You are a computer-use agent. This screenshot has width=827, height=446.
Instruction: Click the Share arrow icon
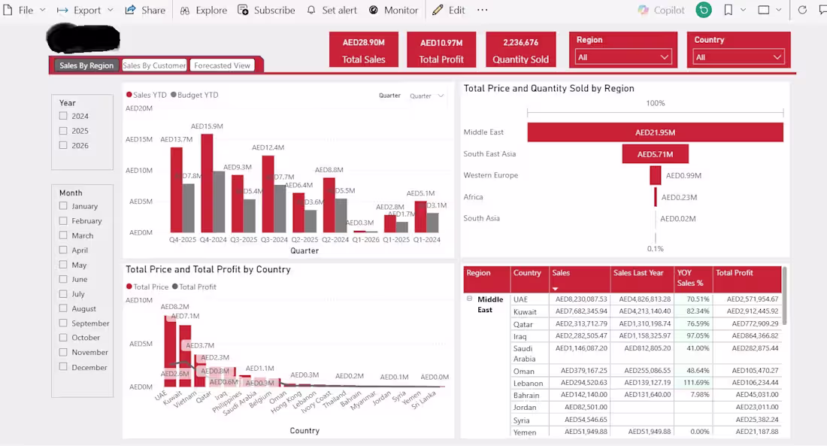[130, 10]
